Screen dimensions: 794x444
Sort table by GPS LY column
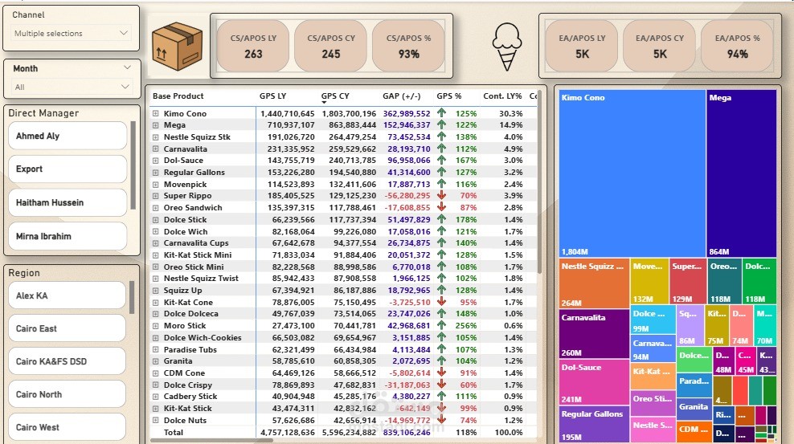pyautogui.click(x=272, y=96)
